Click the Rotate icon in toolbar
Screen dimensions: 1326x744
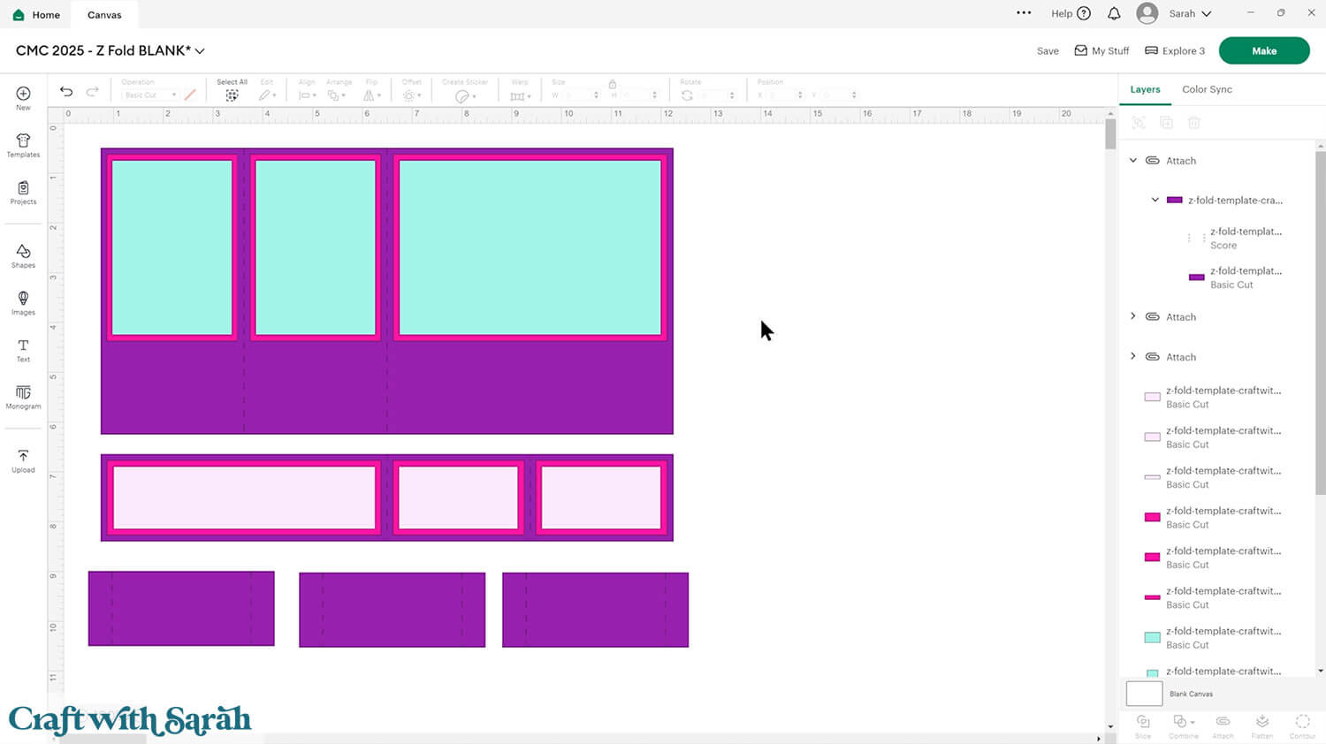tap(687, 95)
